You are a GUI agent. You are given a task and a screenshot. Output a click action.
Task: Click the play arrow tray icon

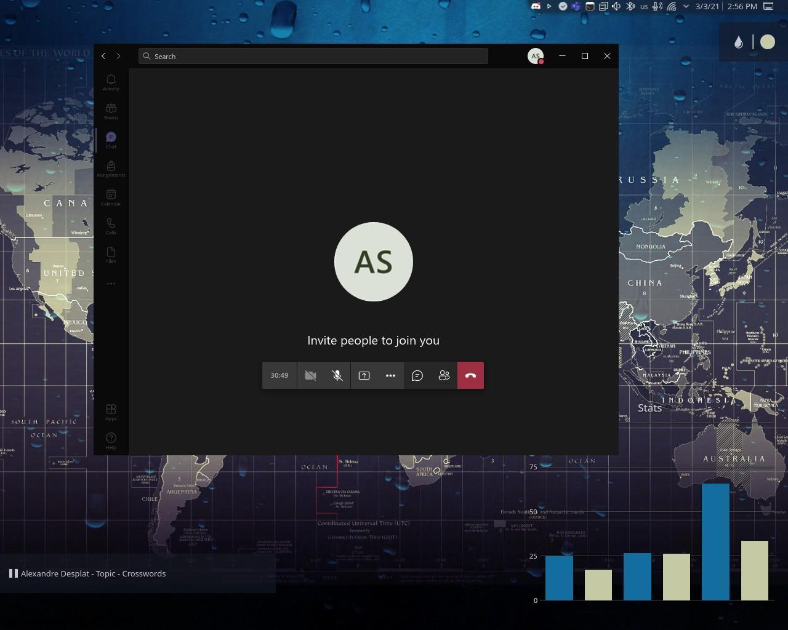click(x=549, y=6)
